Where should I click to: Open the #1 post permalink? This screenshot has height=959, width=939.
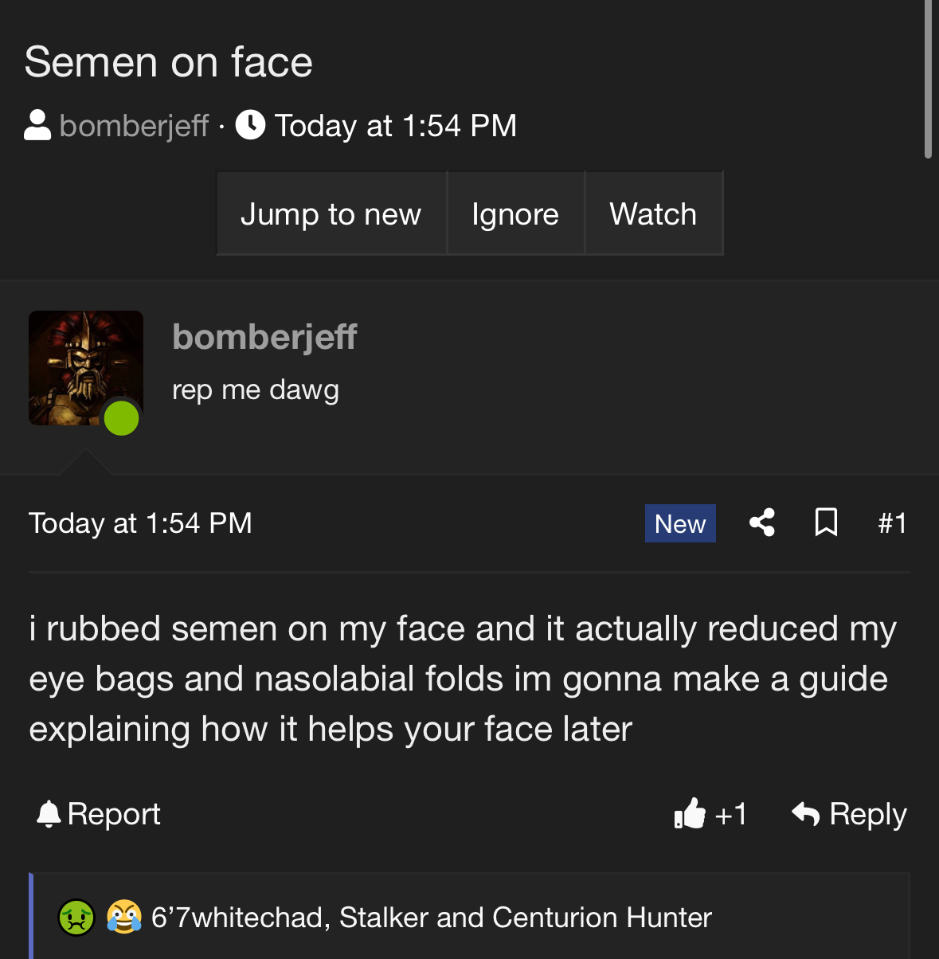coord(892,523)
